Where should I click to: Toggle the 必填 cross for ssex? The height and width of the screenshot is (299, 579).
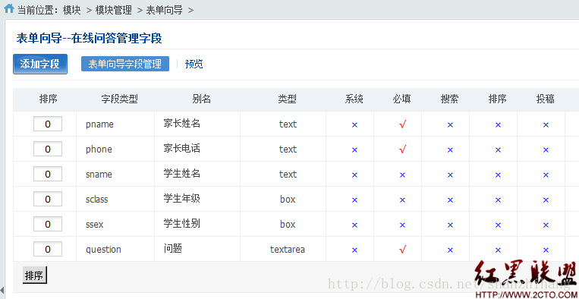(x=402, y=225)
